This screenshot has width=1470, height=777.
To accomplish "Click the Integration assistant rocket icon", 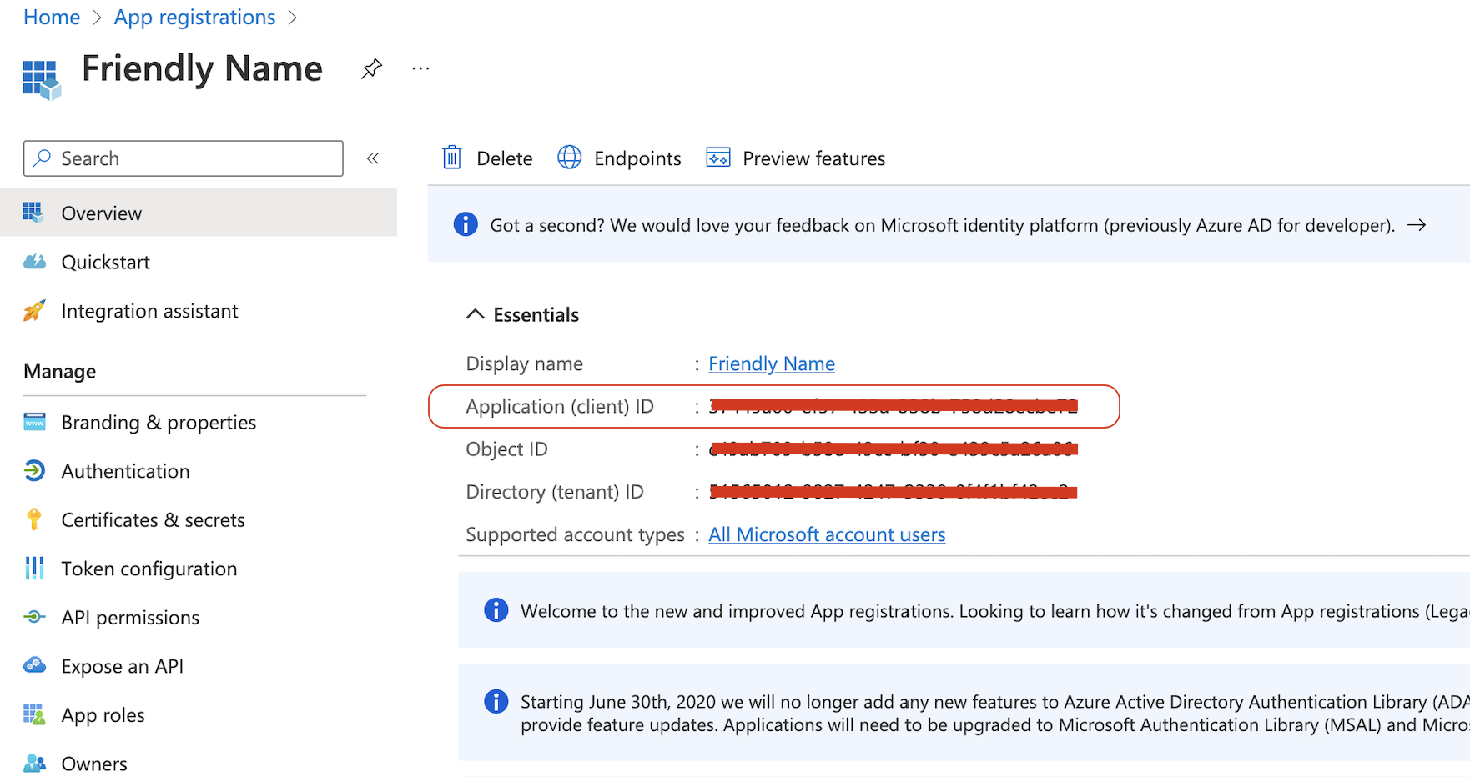I will pos(34,311).
